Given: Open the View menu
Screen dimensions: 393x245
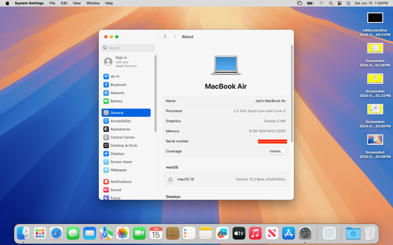Looking at the screenshot, I should (77, 3).
